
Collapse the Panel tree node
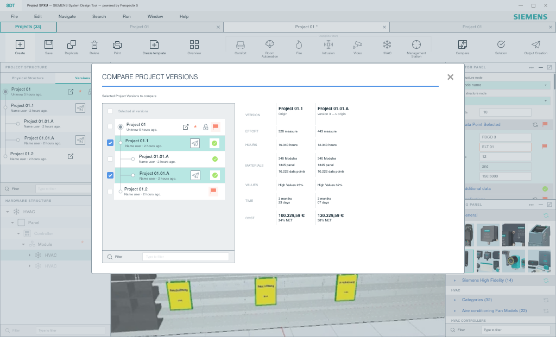13,222
